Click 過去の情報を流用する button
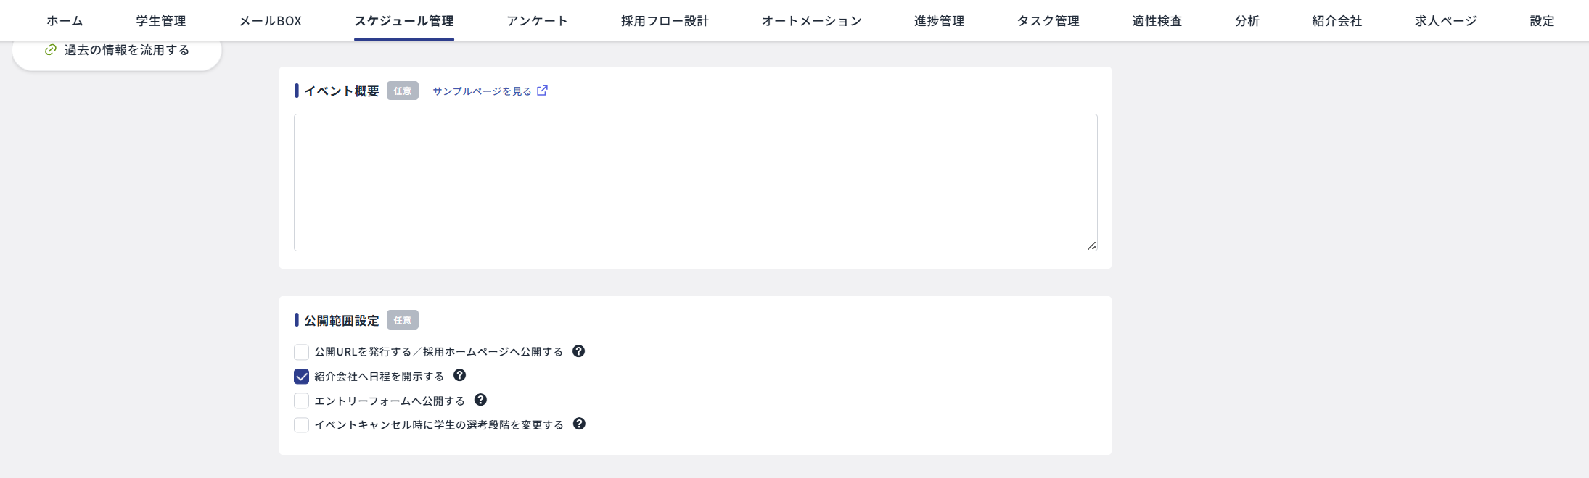This screenshot has height=478, width=1589. coord(117,51)
